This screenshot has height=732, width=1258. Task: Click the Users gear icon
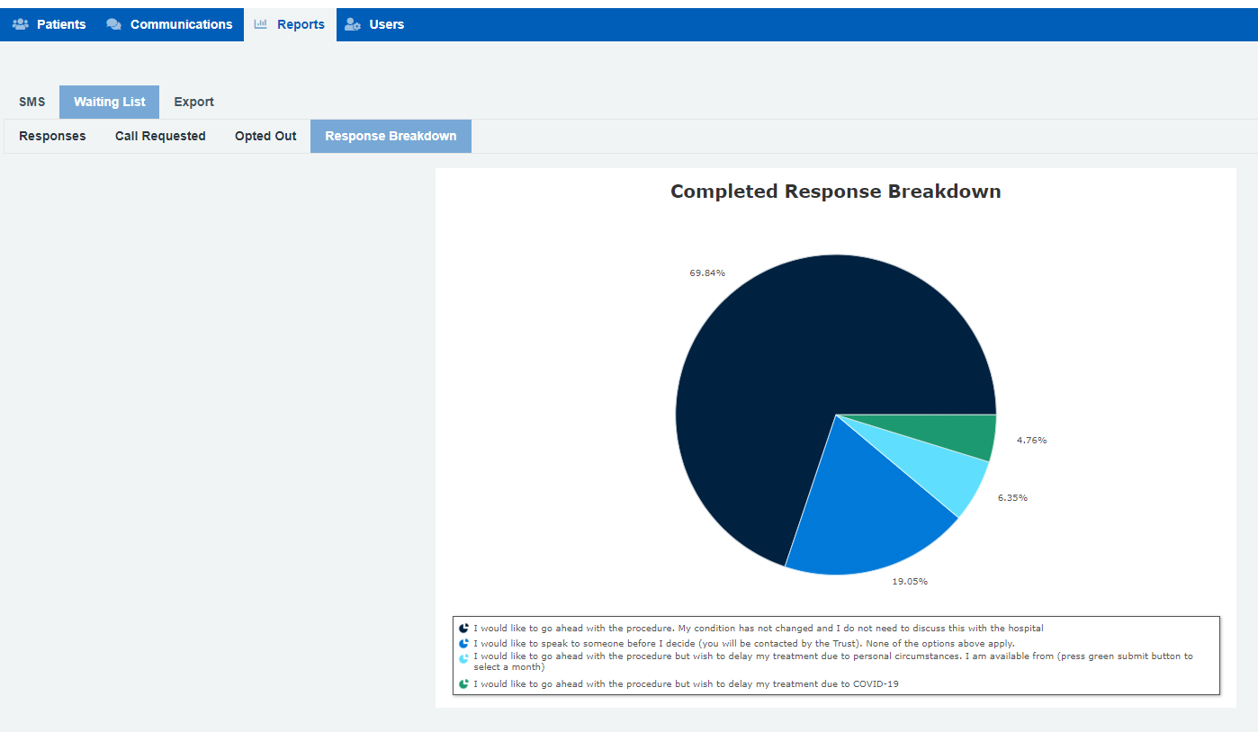pos(353,24)
